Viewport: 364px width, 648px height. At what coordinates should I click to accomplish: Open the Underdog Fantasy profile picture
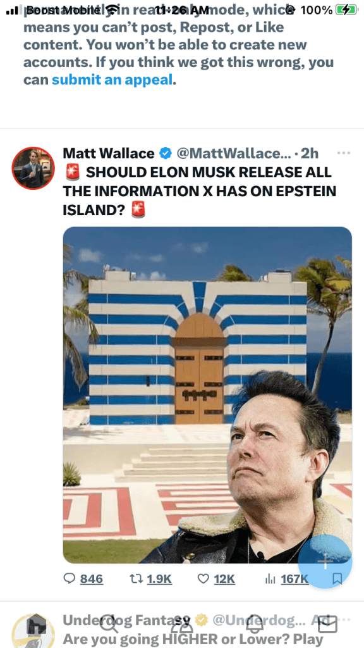tap(33, 631)
